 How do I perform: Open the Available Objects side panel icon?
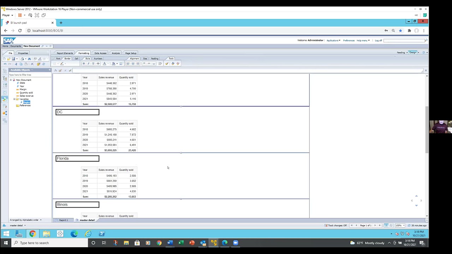(5, 99)
